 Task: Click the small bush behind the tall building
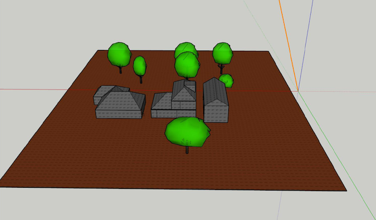click(227, 81)
